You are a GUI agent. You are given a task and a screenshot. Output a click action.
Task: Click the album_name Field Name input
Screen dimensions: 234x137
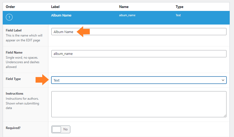(x=139, y=54)
